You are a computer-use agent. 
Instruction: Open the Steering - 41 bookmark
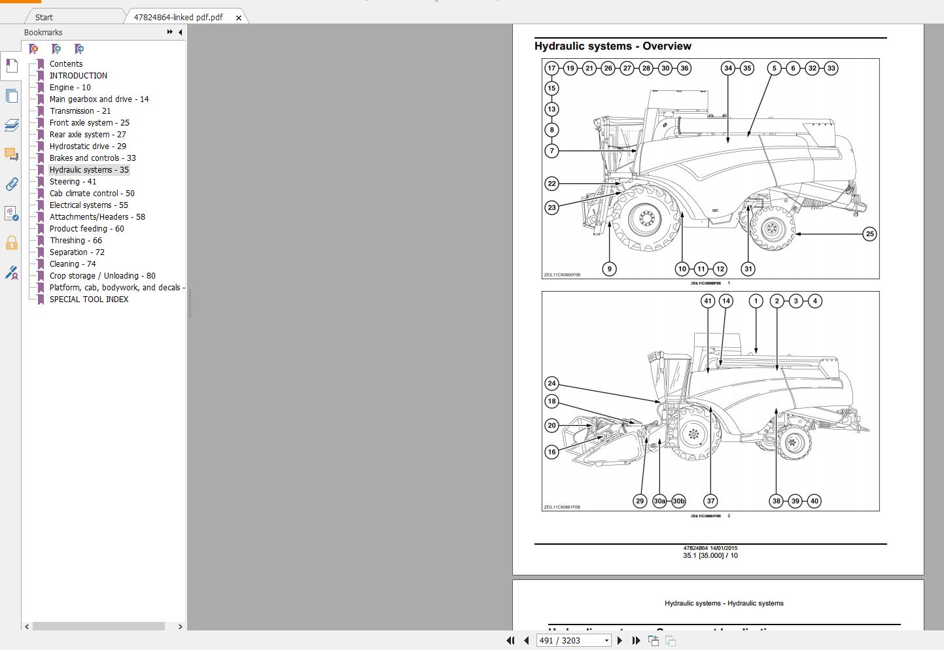click(x=72, y=181)
